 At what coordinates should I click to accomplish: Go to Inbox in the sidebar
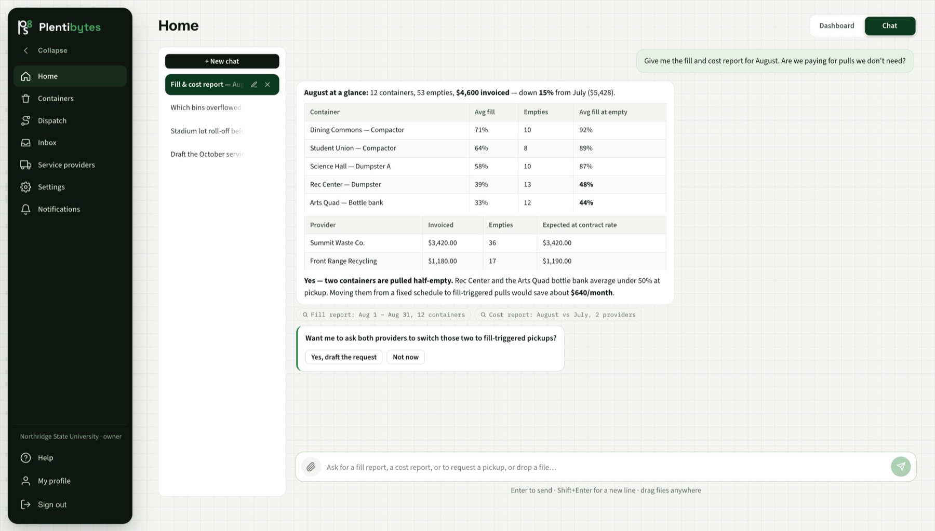pos(70,143)
